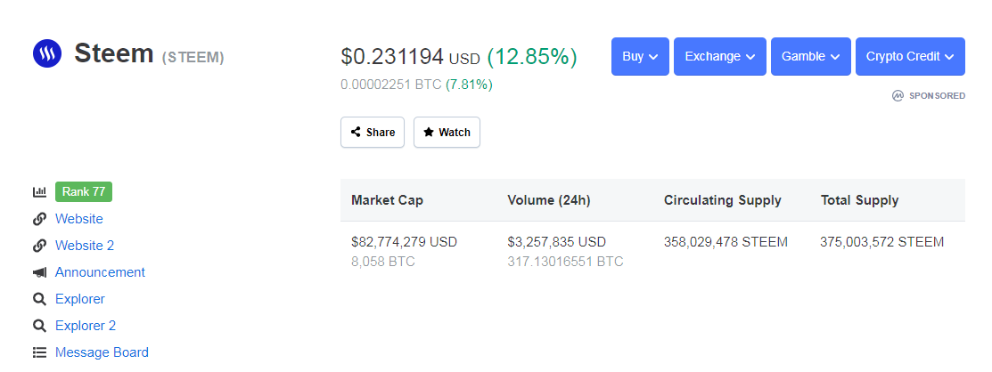992x372 pixels.
Task: Open the Buy dropdown
Action: pos(640,57)
